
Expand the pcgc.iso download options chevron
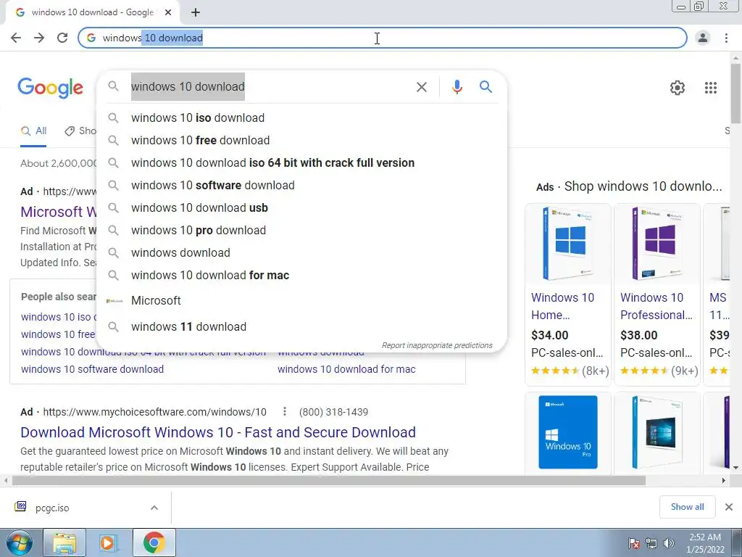[x=154, y=508]
